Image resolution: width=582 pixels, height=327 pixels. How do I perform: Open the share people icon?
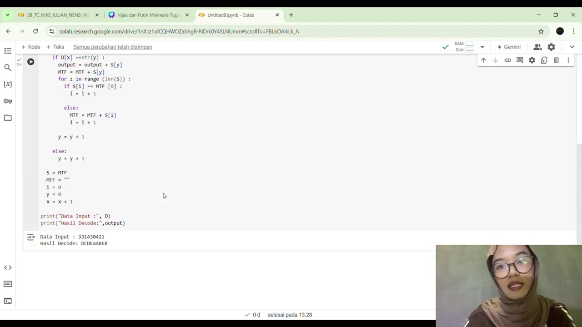point(537,47)
